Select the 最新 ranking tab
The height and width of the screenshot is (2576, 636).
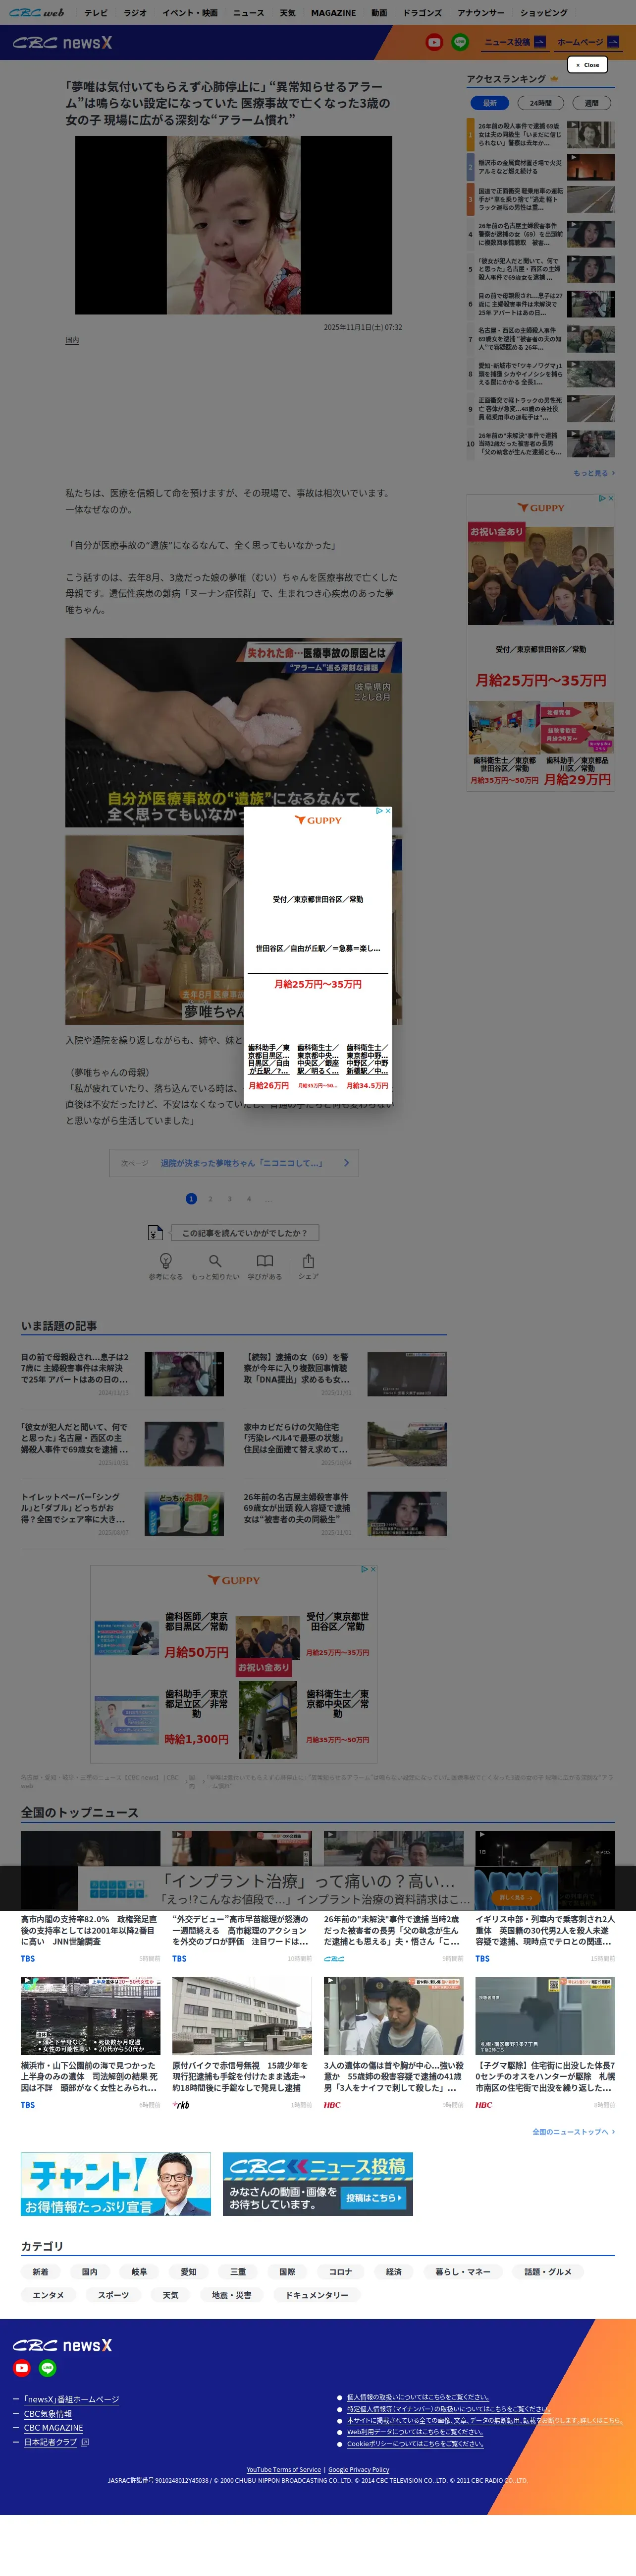[489, 103]
